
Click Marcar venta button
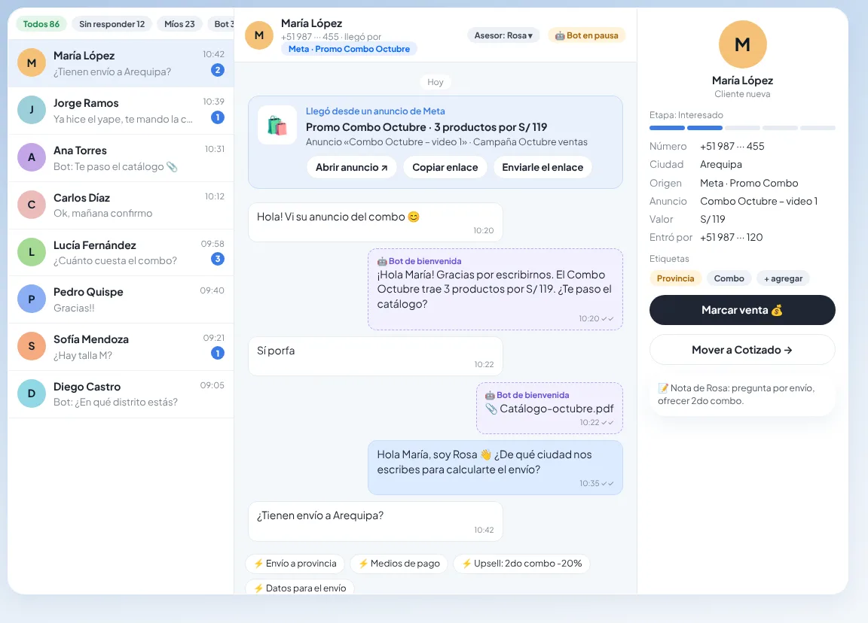pyautogui.click(x=742, y=310)
